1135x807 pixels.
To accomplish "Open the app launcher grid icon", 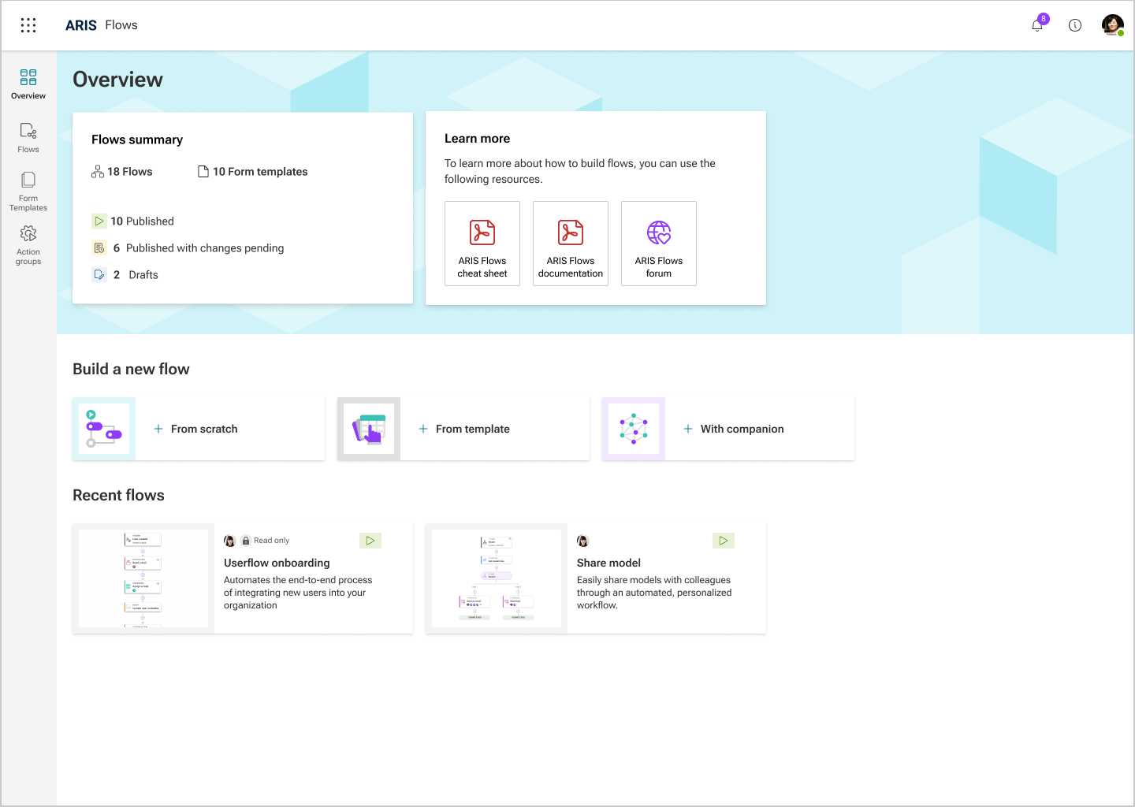I will click(x=28, y=25).
